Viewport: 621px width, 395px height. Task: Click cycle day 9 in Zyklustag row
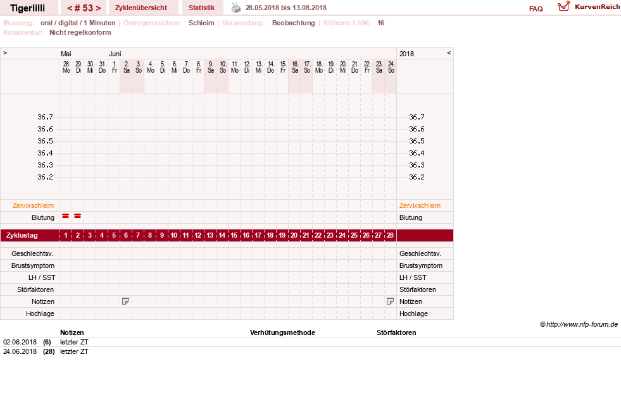162,235
